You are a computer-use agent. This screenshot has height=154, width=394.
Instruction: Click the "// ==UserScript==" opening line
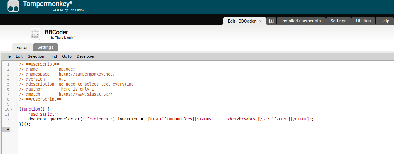point(39,64)
